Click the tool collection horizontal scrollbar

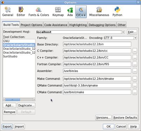point(19,100)
